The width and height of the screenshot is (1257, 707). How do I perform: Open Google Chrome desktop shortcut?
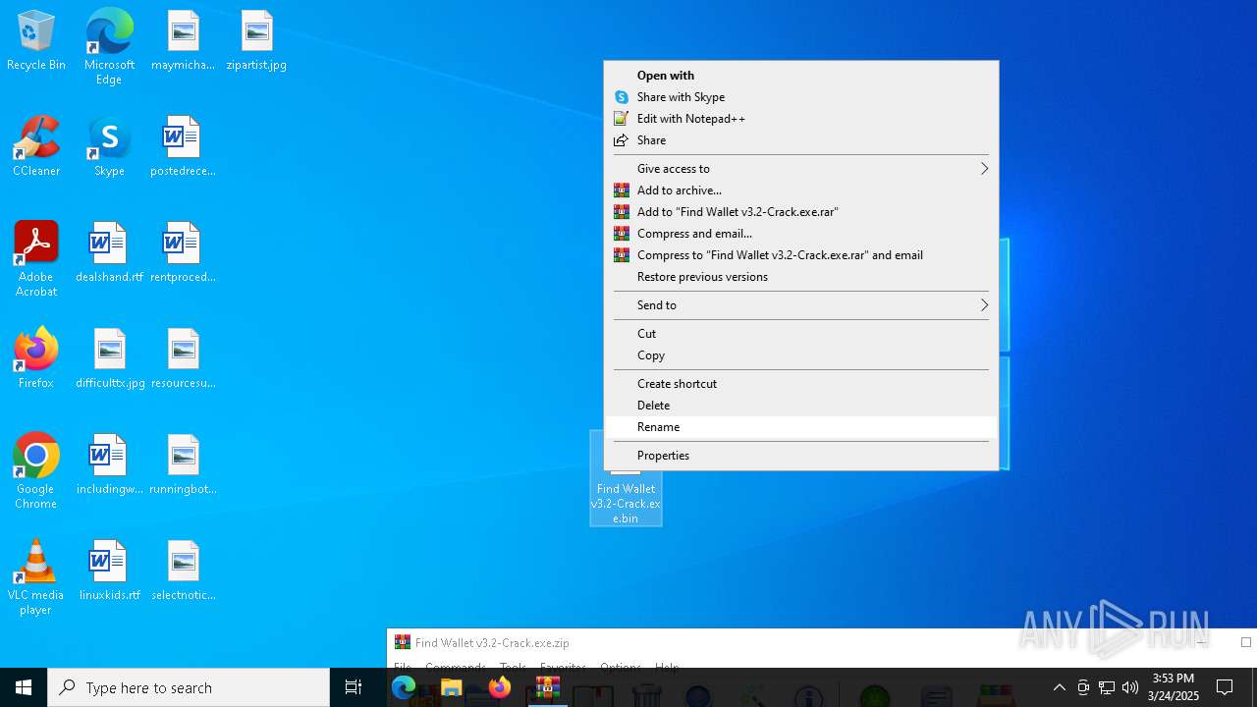36,471
